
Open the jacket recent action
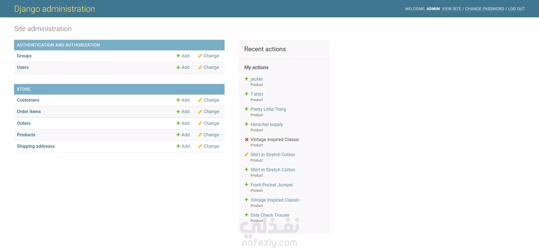pyautogui.click(x=256, y=79)
